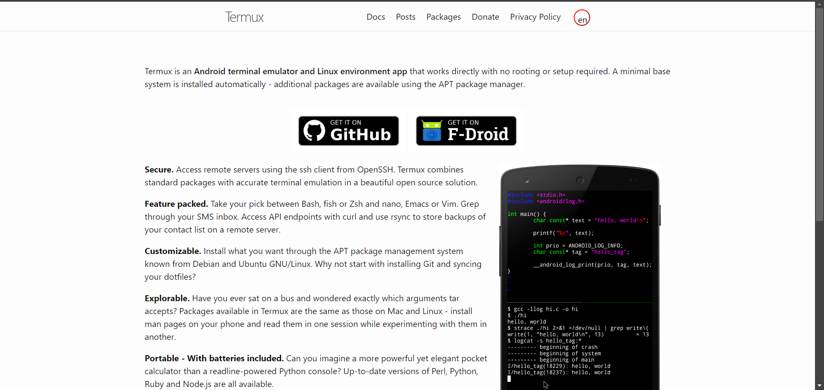View the Privacy Policy page

click(x=535, y=17)
